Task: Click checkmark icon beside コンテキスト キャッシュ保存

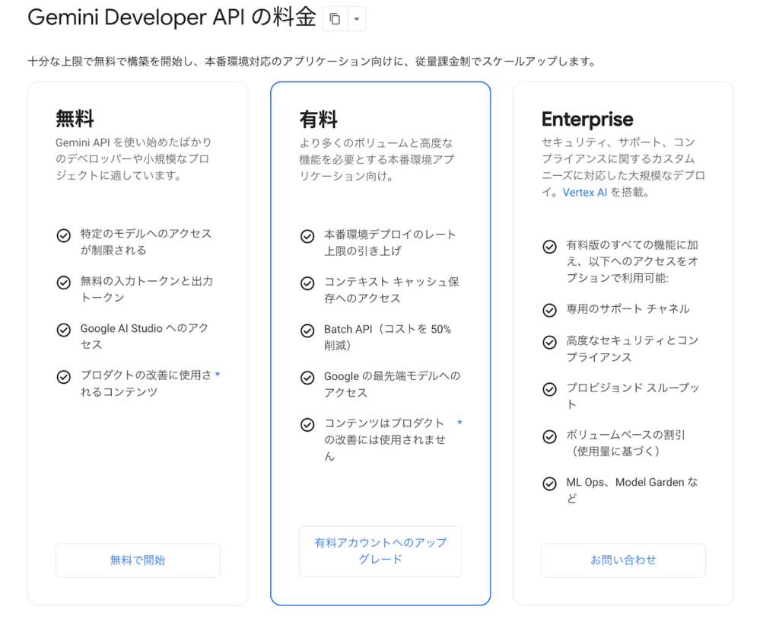Action: [x=307, y=283]
